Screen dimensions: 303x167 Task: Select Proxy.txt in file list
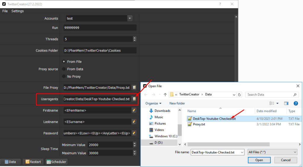[244, 124]
